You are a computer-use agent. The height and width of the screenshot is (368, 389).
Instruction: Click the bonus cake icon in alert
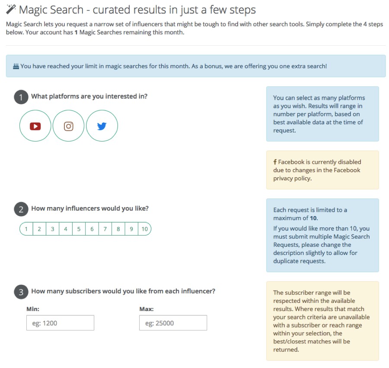pyautogui.click(x=16, y=66)
